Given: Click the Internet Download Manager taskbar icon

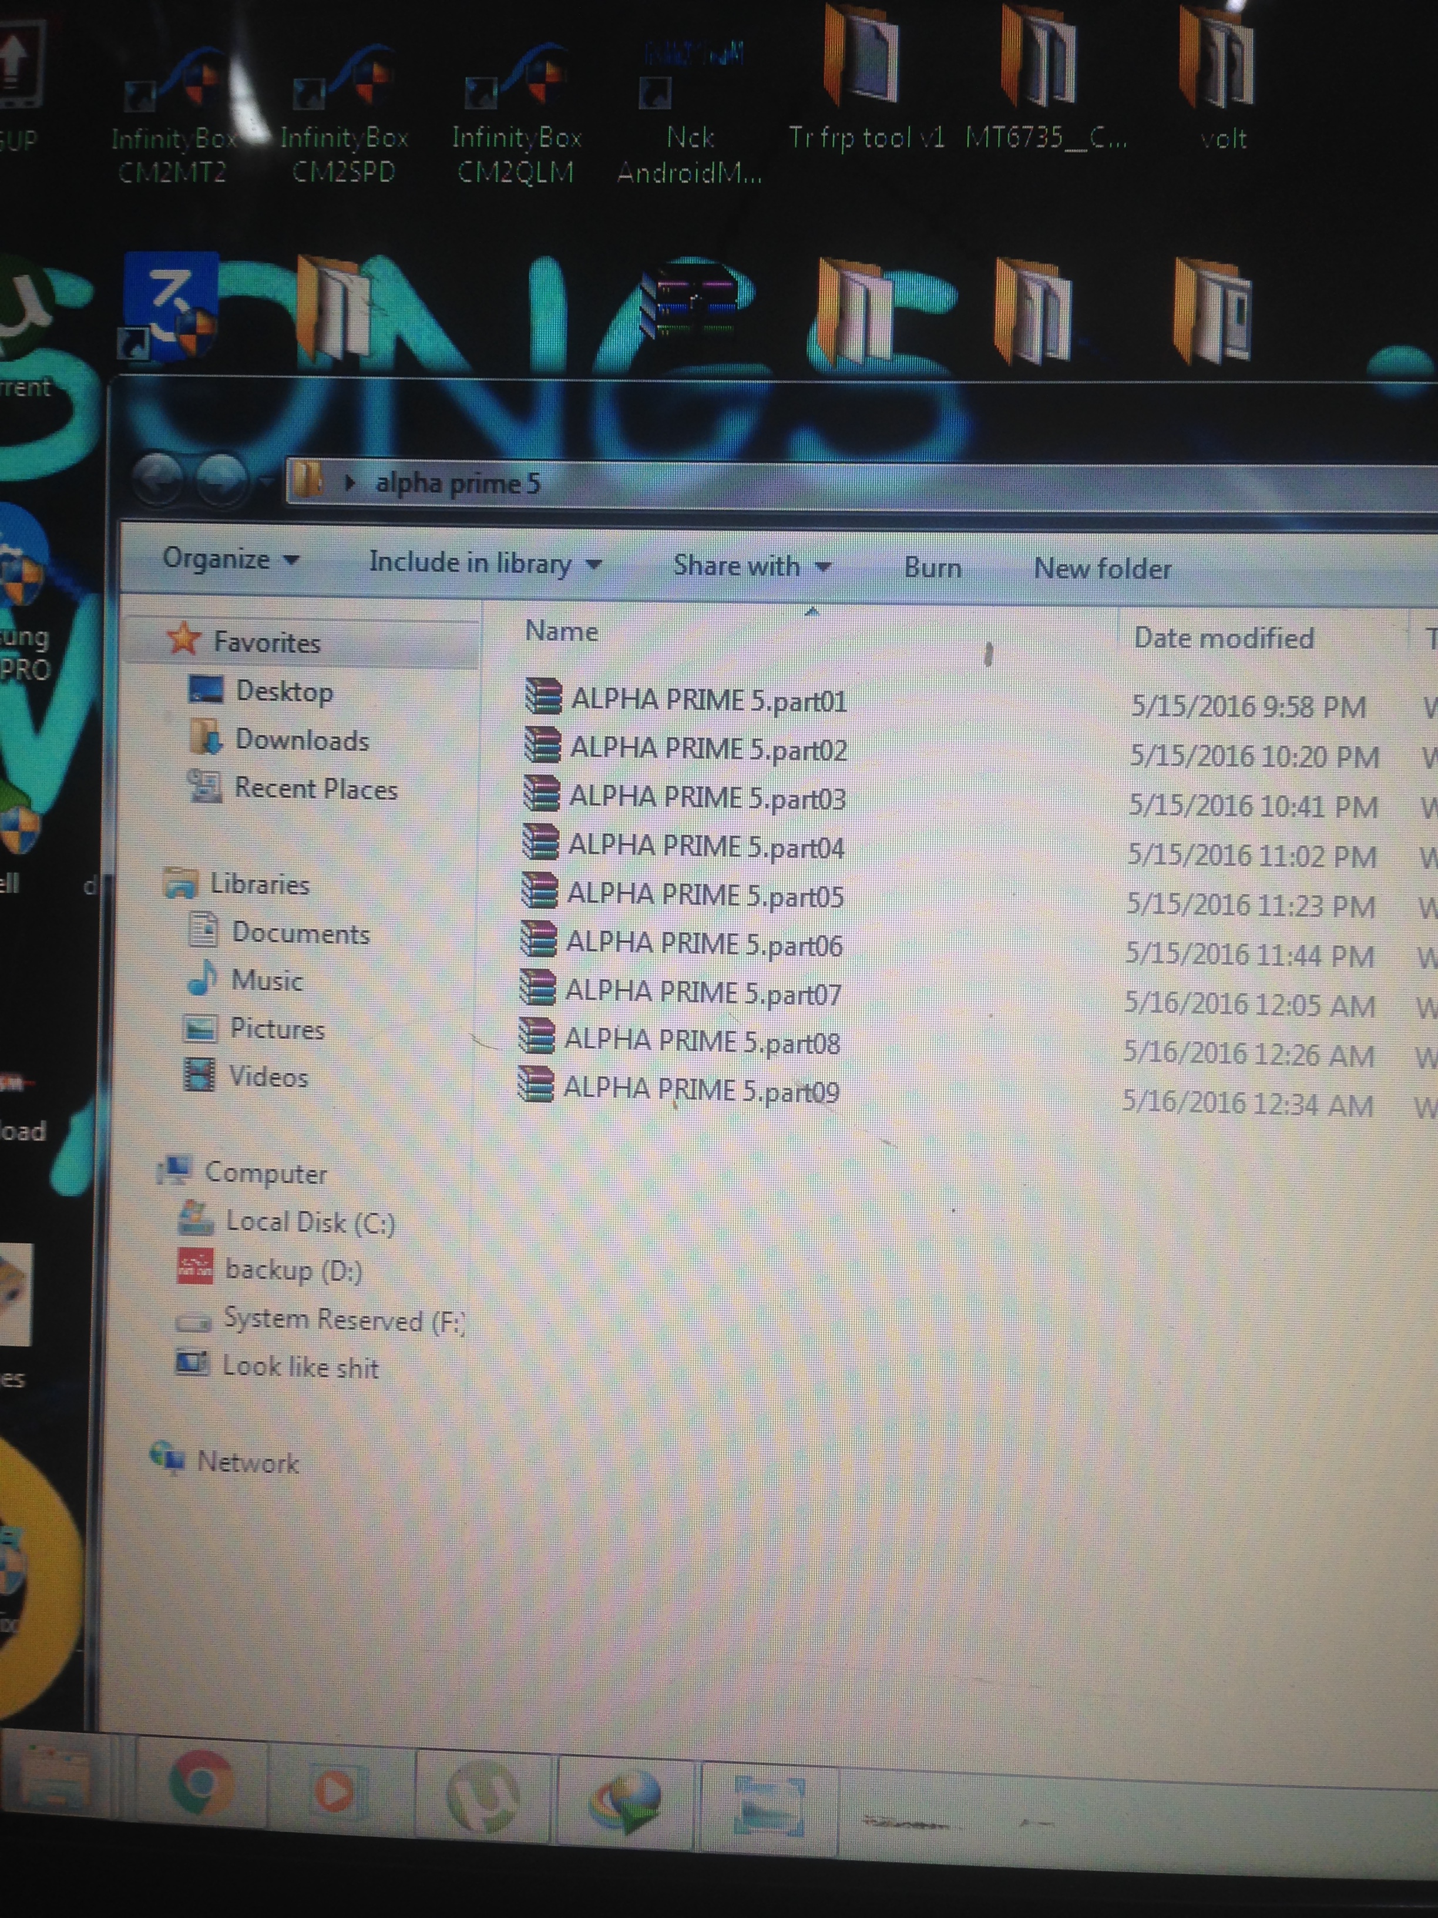Looking at the screenshot, I should click(x=626, y=1798).
